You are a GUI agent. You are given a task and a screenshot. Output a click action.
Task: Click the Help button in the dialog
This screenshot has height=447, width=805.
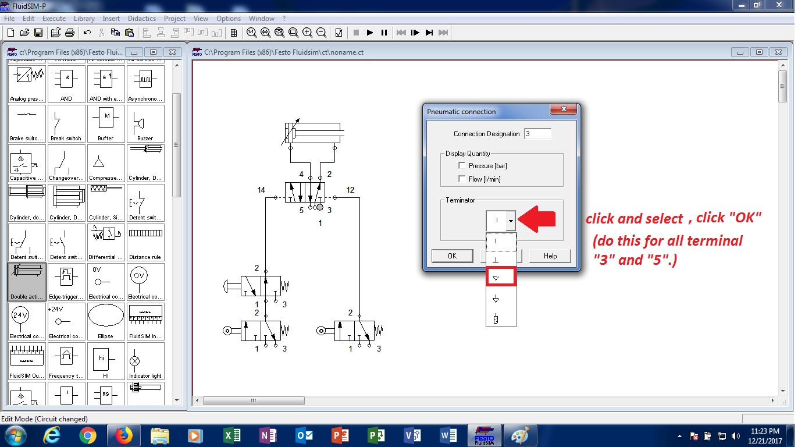pos(550,256)
